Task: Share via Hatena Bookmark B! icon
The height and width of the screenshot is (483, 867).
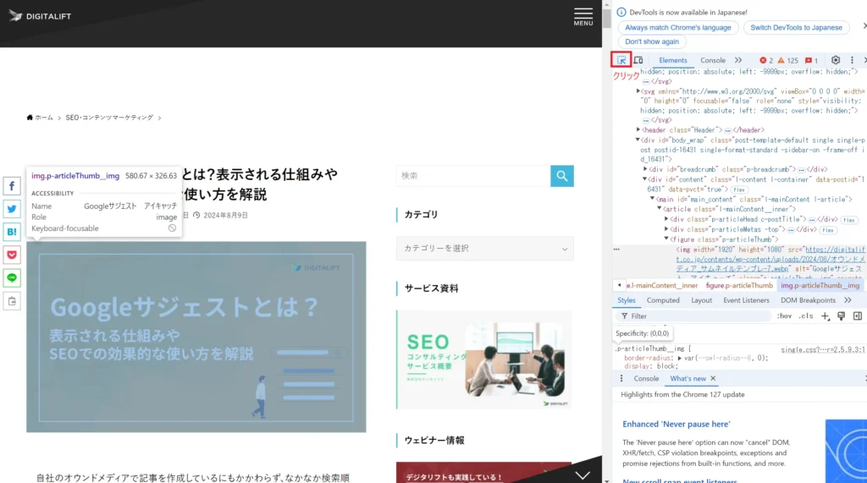Action: click(x=12, y=232)
